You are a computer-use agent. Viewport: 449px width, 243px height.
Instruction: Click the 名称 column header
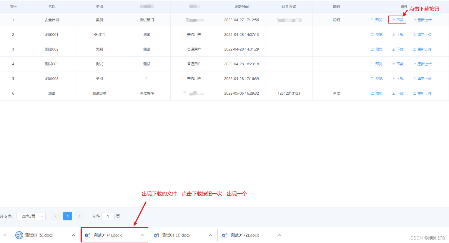52,6
